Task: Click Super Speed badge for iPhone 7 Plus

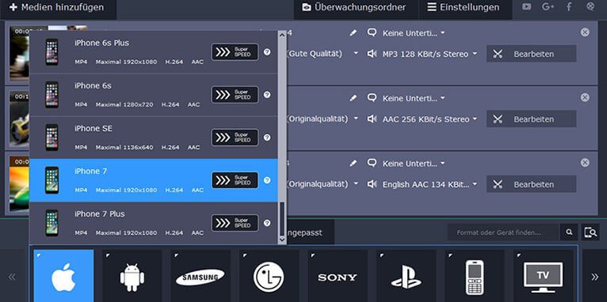Action: click(235, 223)
